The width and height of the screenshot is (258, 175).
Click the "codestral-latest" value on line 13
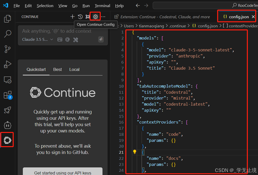(x=186, y=104)
